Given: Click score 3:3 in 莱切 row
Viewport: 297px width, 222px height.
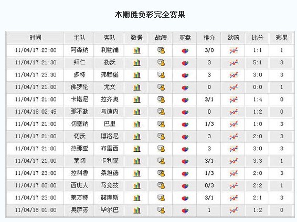Looking at the screenshot, I should tap(258, 161).
